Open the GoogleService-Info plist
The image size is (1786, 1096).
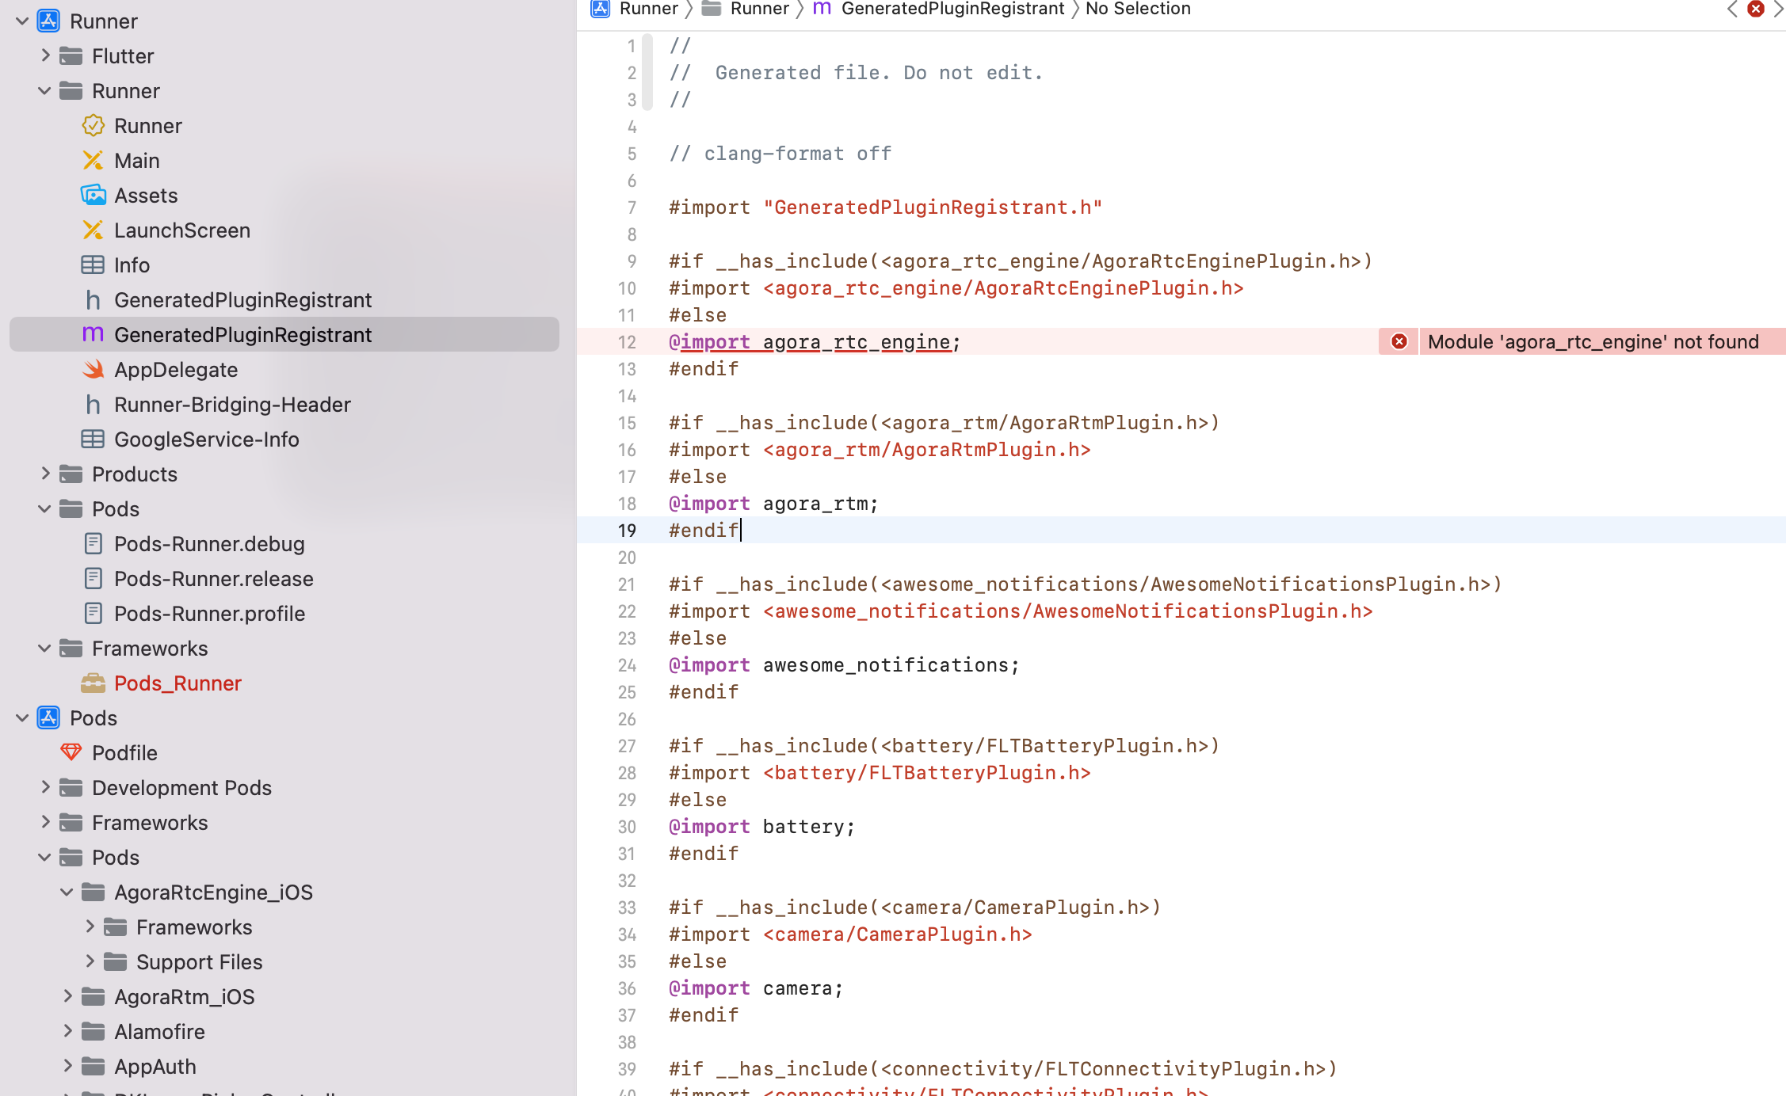pyautogui.click(x=206, y=439)
